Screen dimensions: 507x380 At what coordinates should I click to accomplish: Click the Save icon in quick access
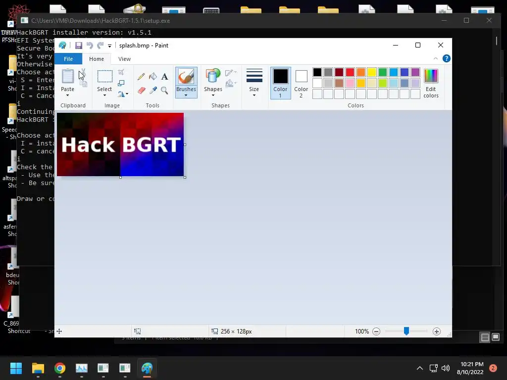tap(79, 46)
